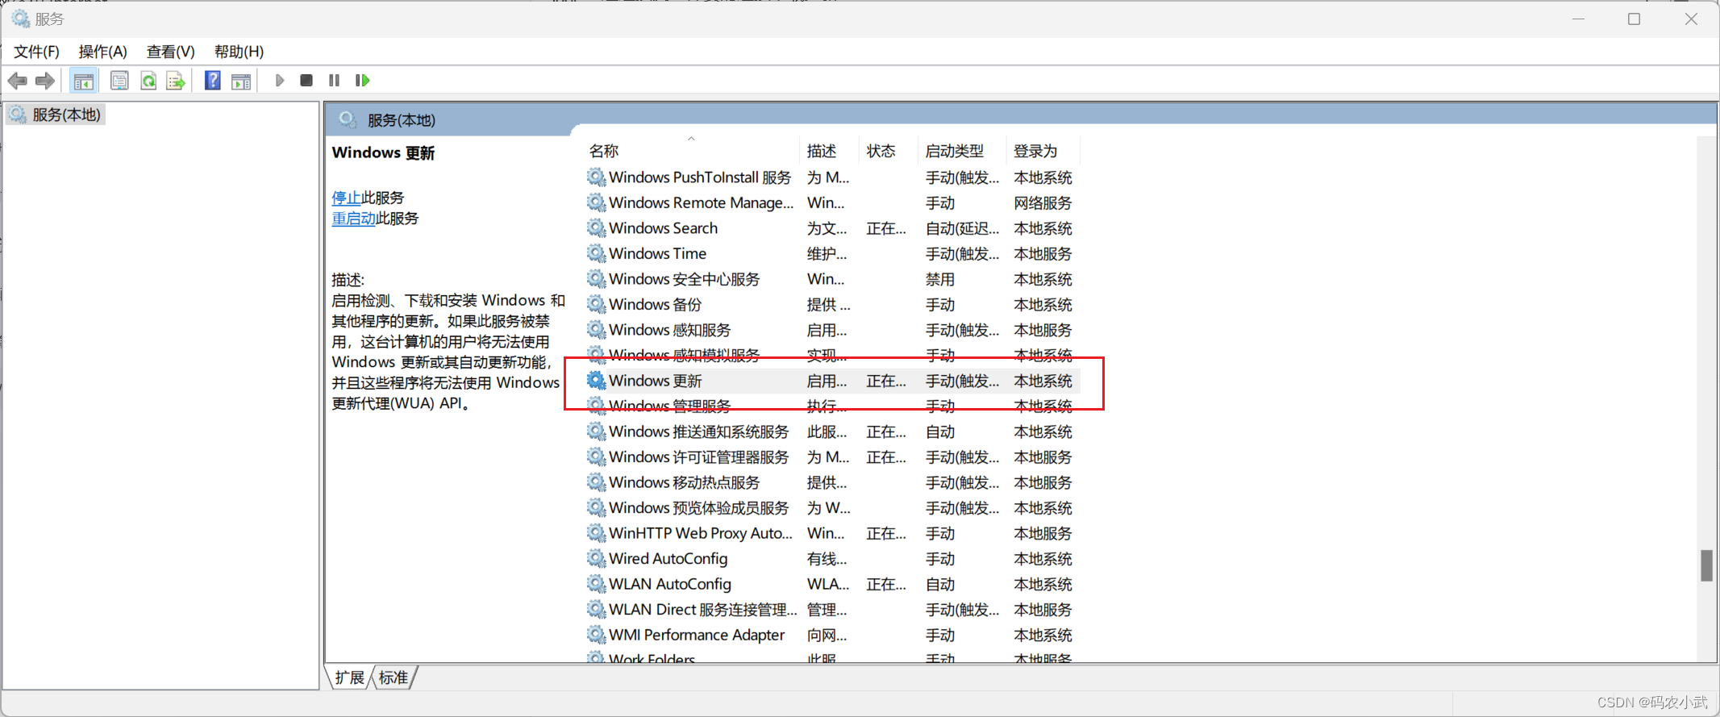Click the Back arrow toolbar icon
Viewport: 1720px width, 717px height.
[17, 81]
